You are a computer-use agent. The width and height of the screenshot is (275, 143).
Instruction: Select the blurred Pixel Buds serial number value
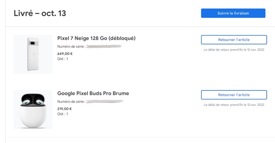[104, 101]
